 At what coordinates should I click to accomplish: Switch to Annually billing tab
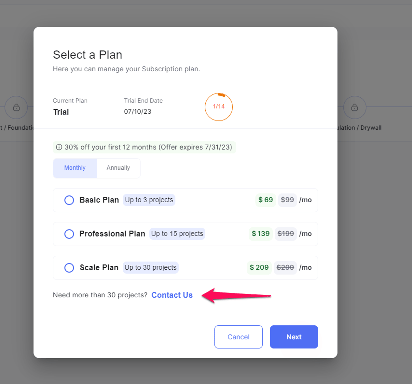point(118,168)
